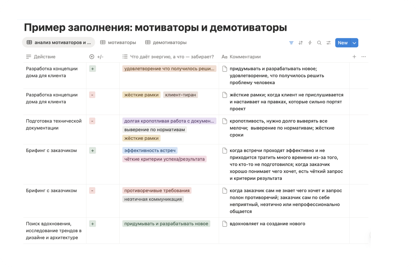Expand the dropdown arrow next to New
The width and height of the screenshot is (416, 267).
pyautogui.click(x=355, y=43)
